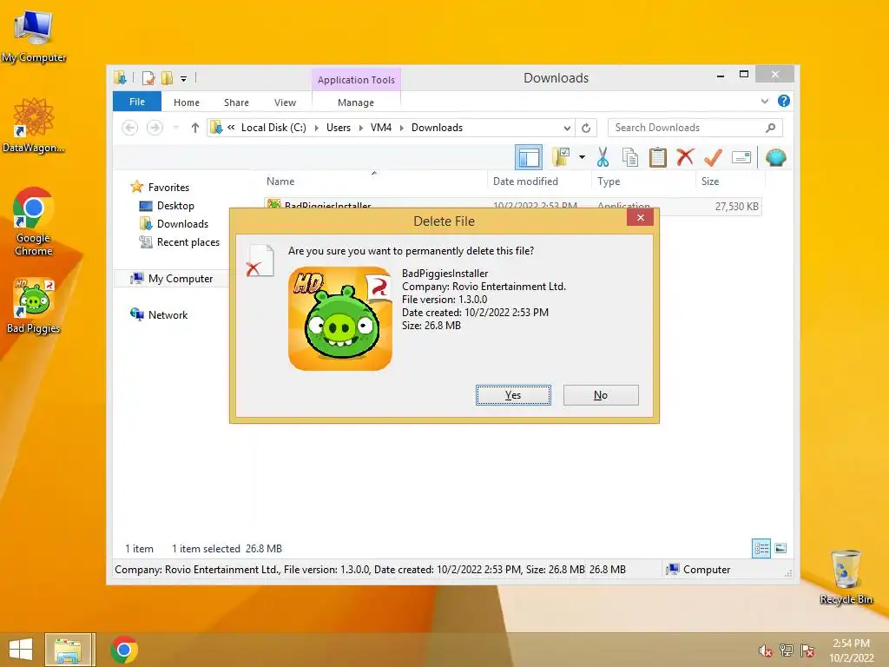Click the folder options icon in toolbar
889x667 pixels.
(x=561, y=157)
